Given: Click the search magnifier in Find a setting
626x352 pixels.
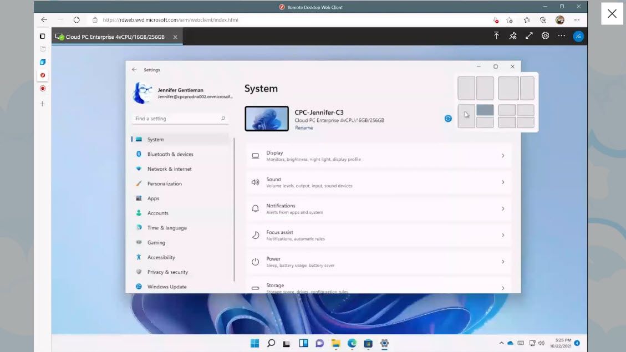Looking at the screenshot, I should (223, 119).
